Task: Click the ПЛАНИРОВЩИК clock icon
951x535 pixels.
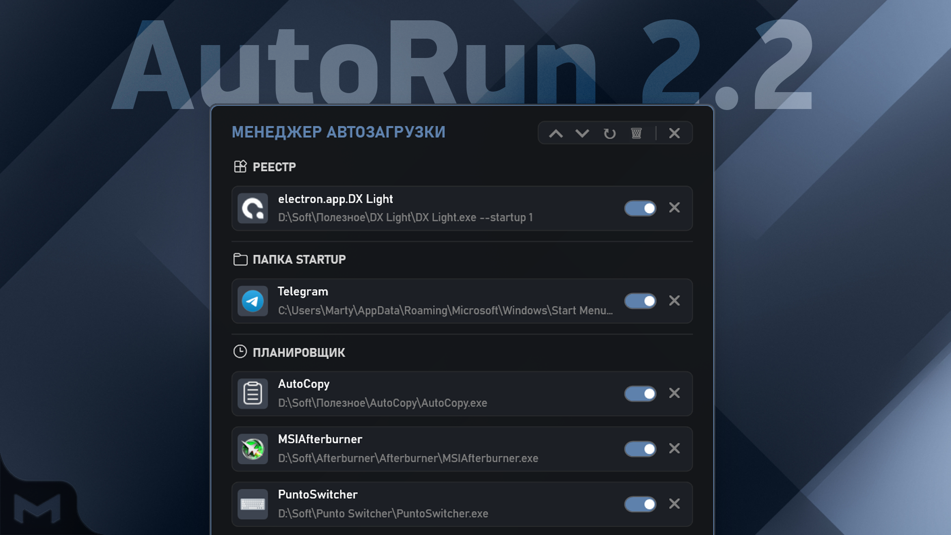Action: coord(240,352)
